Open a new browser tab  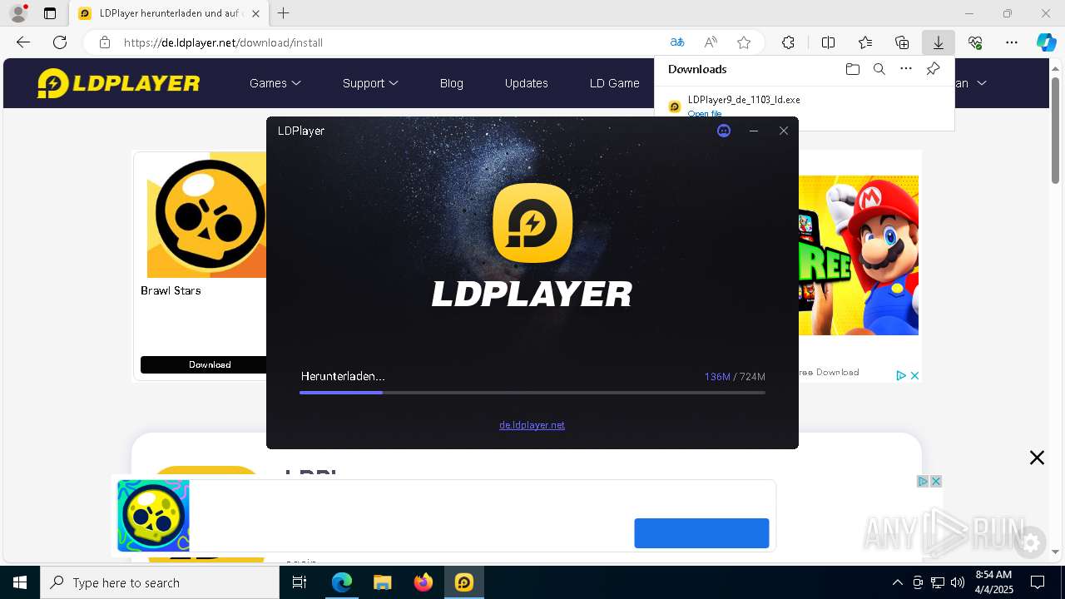284,13
